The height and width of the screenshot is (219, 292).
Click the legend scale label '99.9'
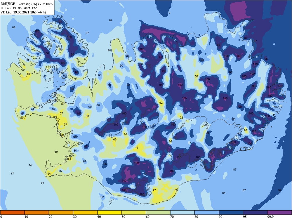tap(270, 217)
